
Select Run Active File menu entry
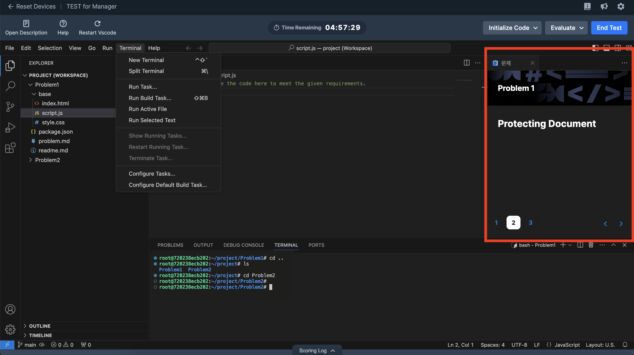pyautogui.click(x=148, y=109)
